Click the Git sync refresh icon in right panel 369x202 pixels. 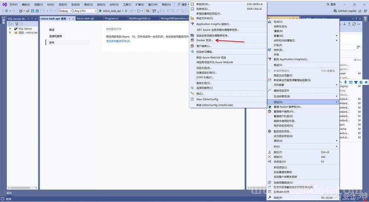[x=354, y=24]
